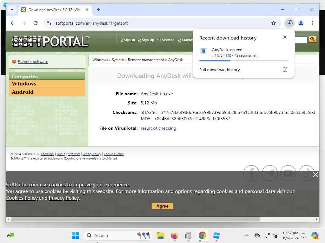Image resolution: width=325 pixels, height=243 pixels.
Task: Open Favorite software link
Action: [33, 62]
